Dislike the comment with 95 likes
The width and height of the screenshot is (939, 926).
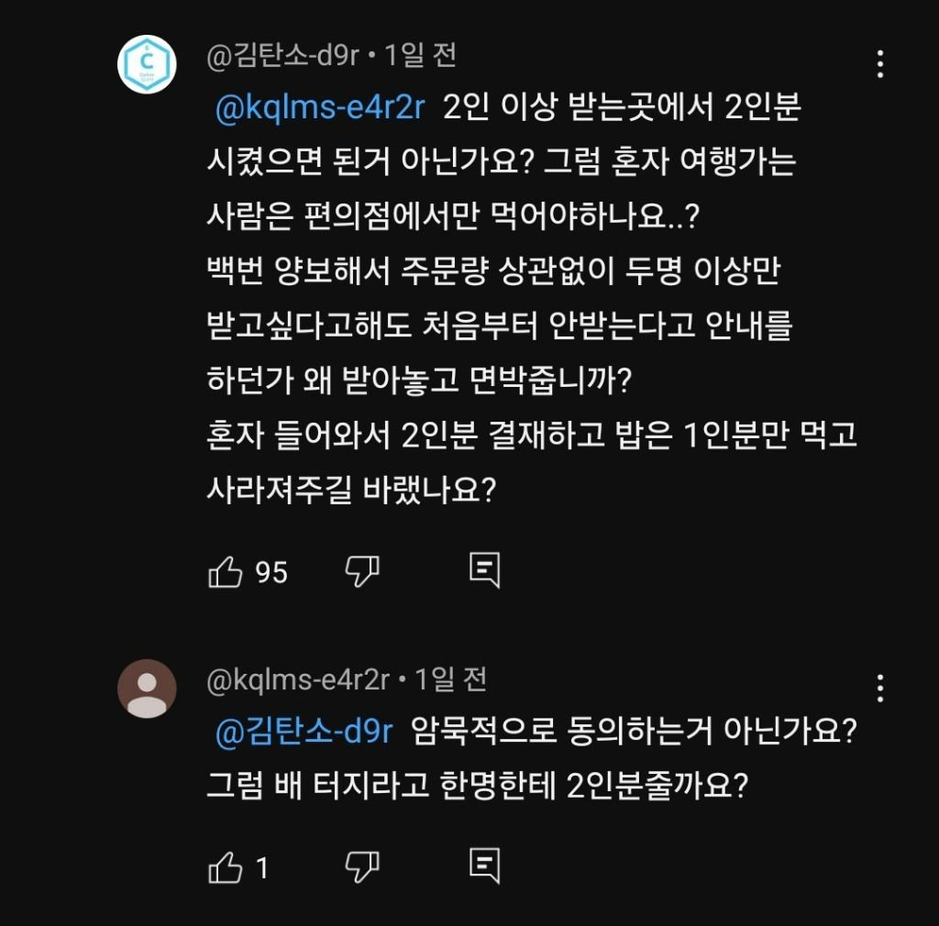pos(361,570)
